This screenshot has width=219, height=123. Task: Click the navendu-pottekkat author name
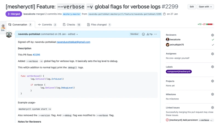pyautogui.click(x=29, y=34)
